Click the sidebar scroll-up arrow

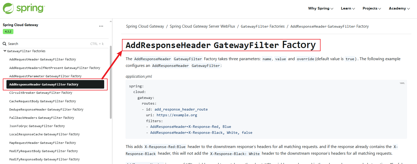coord(111,21)
